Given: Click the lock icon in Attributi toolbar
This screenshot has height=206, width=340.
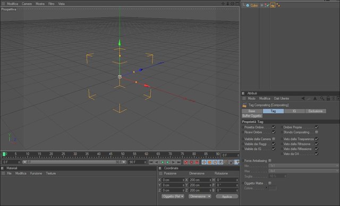Looking at the screenshot, I should coord(328,98).
